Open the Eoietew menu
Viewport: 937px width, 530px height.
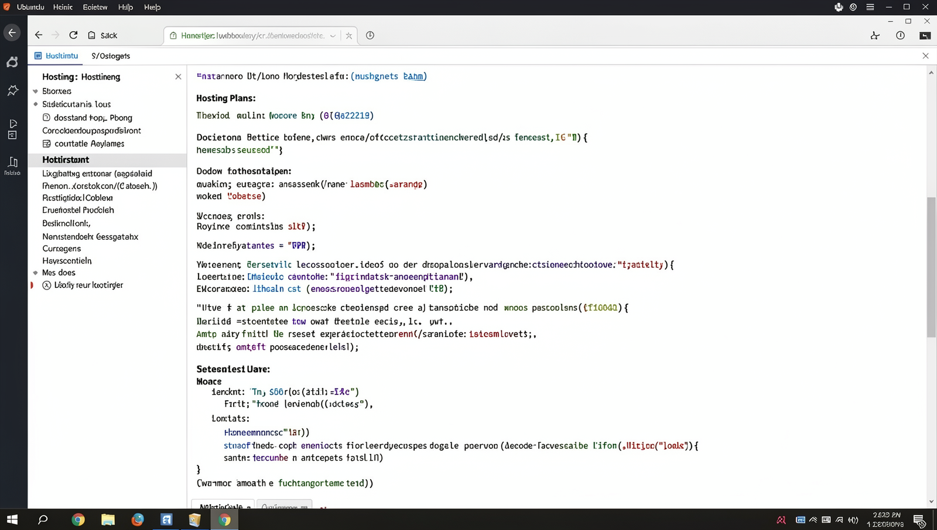point(95,7)
